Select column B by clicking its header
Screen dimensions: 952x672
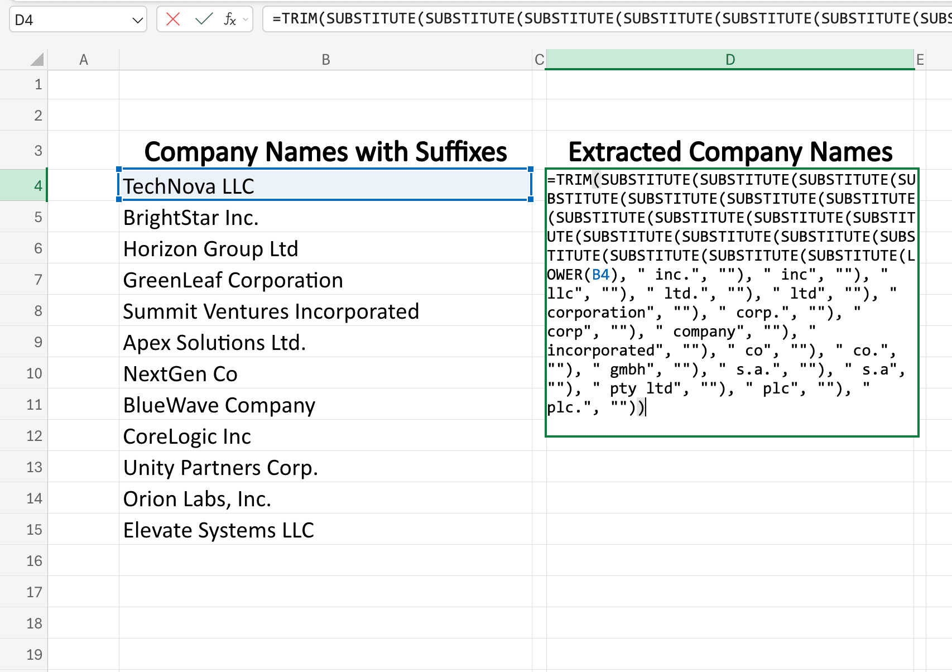pyautogui.click(x=325, y=58)
